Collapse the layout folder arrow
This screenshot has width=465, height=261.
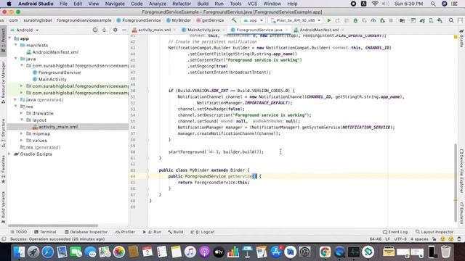22,120
